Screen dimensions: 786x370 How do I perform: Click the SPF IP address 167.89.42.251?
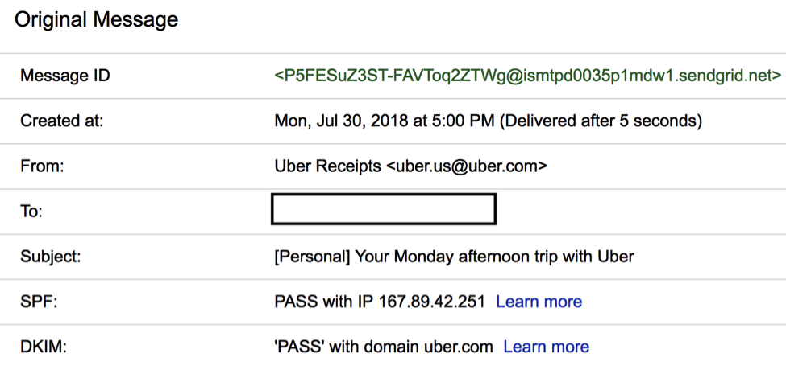point(431,302)
